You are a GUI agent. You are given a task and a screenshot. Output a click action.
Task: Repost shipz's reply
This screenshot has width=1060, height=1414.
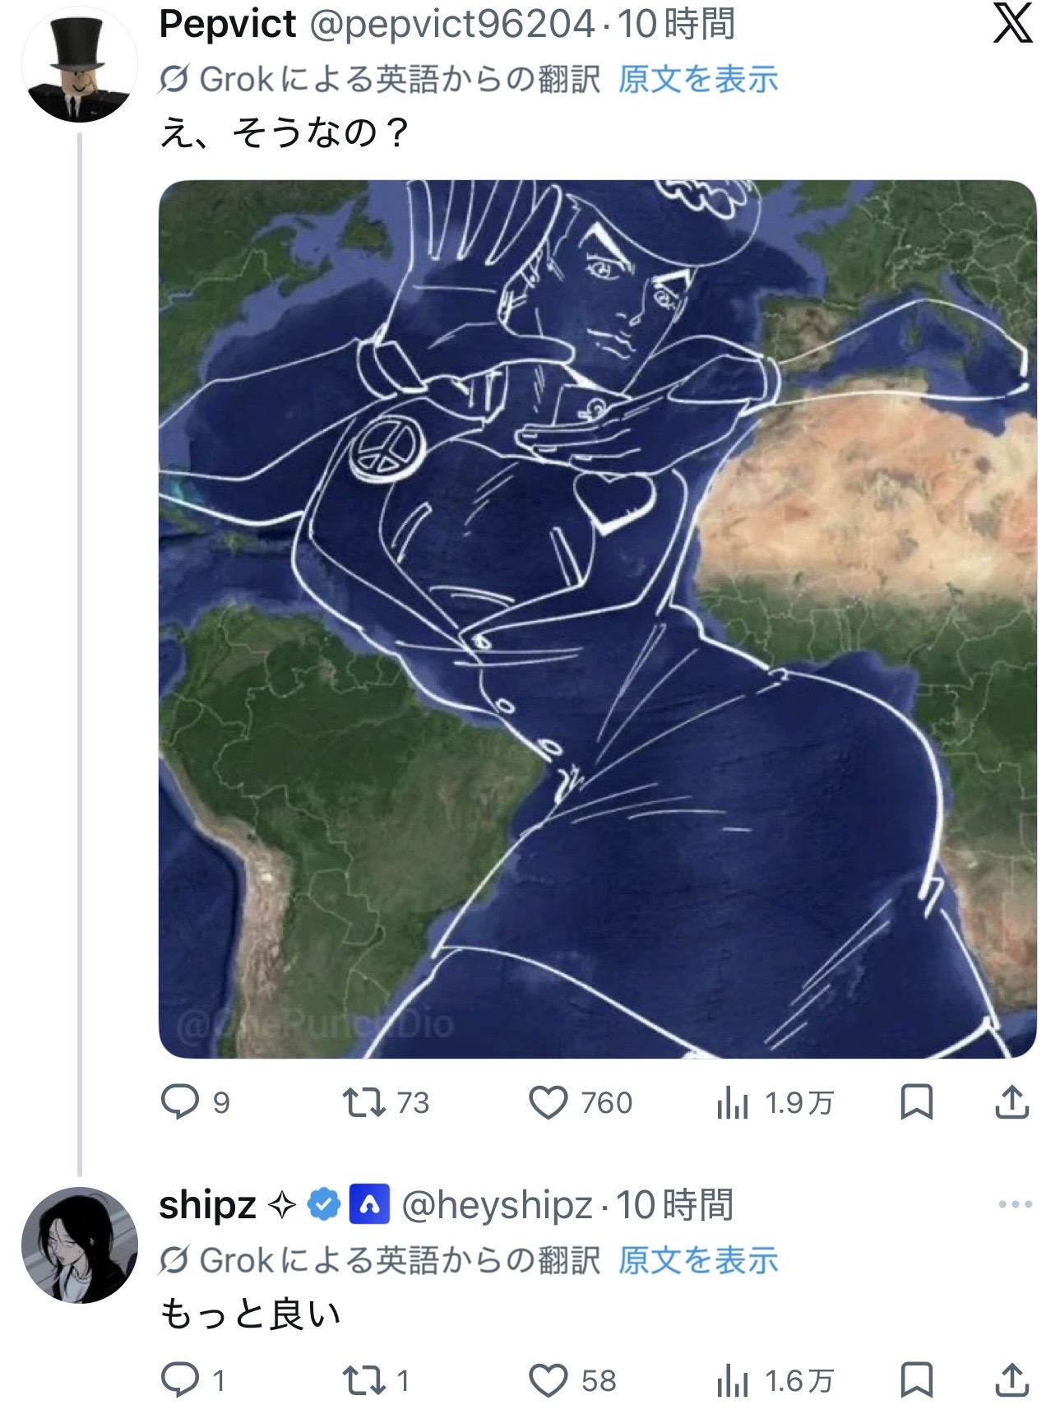(x=364, y=1380)
